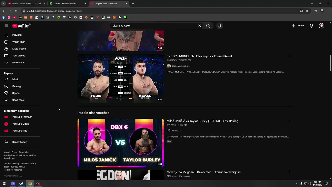Image resolution: width=332 pixels, height=187 pixels.
Task: Open the orange G bookmark
Action: (86, 17)
